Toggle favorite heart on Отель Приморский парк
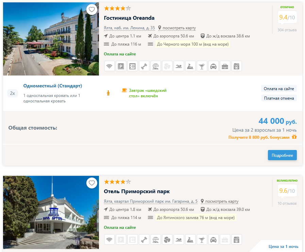The image size is (305, 252). coord(92,183)
